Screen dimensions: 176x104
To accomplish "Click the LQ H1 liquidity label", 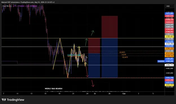I will pos(124,55).
